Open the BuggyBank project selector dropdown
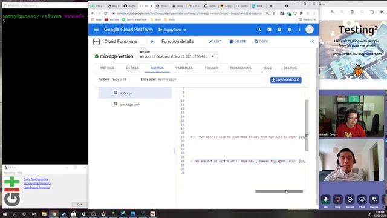Screen dimensions: 387x218 tap(172, 30)
